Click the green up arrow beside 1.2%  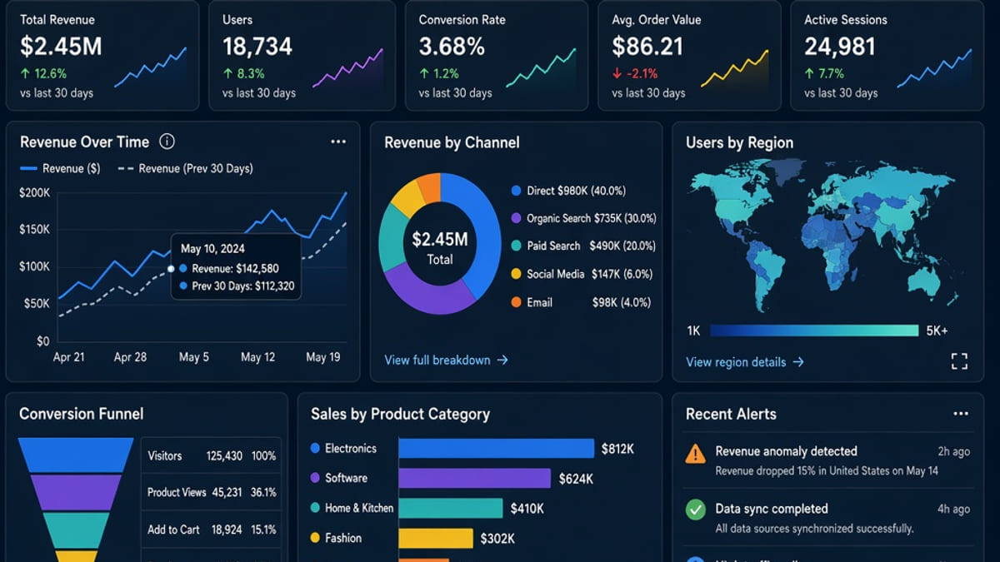tap(423, 73)
